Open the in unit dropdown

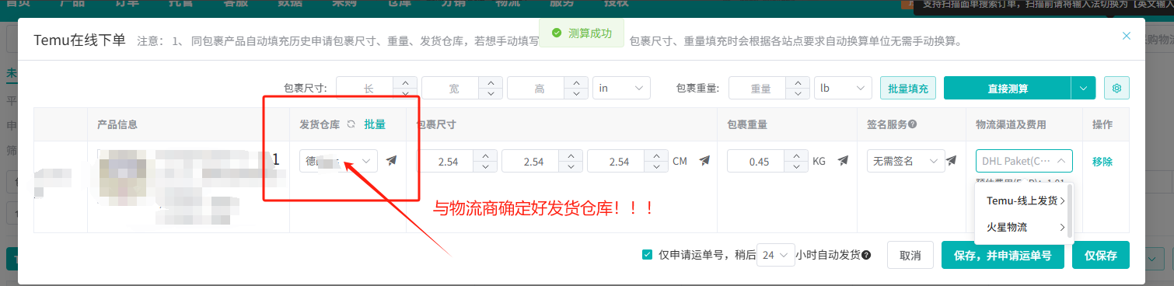621,89
